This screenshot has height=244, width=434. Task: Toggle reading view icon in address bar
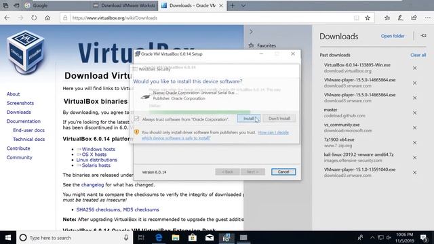pyautogui.click(x=356, y=18)
